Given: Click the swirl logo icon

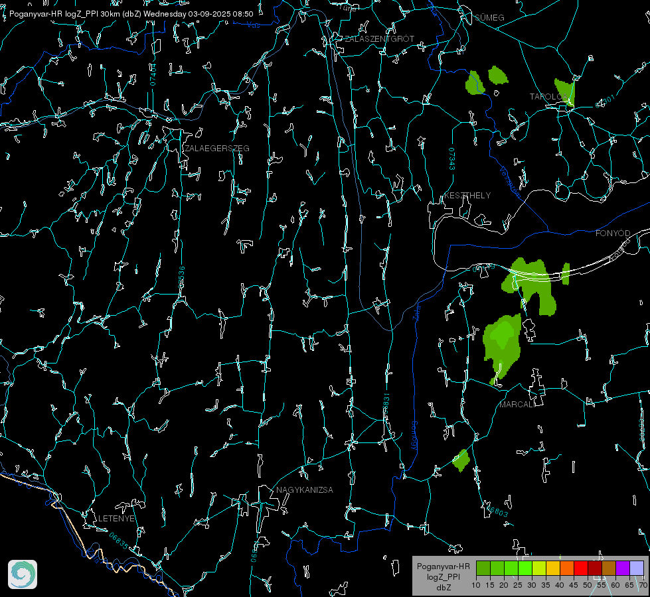Looking at the screenshot, I should point(23,574).
